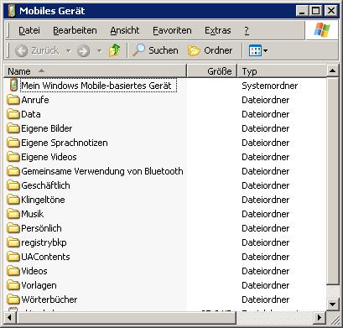
Task: Select the Geschäftlich folder icon
Action: pos(13,185)
